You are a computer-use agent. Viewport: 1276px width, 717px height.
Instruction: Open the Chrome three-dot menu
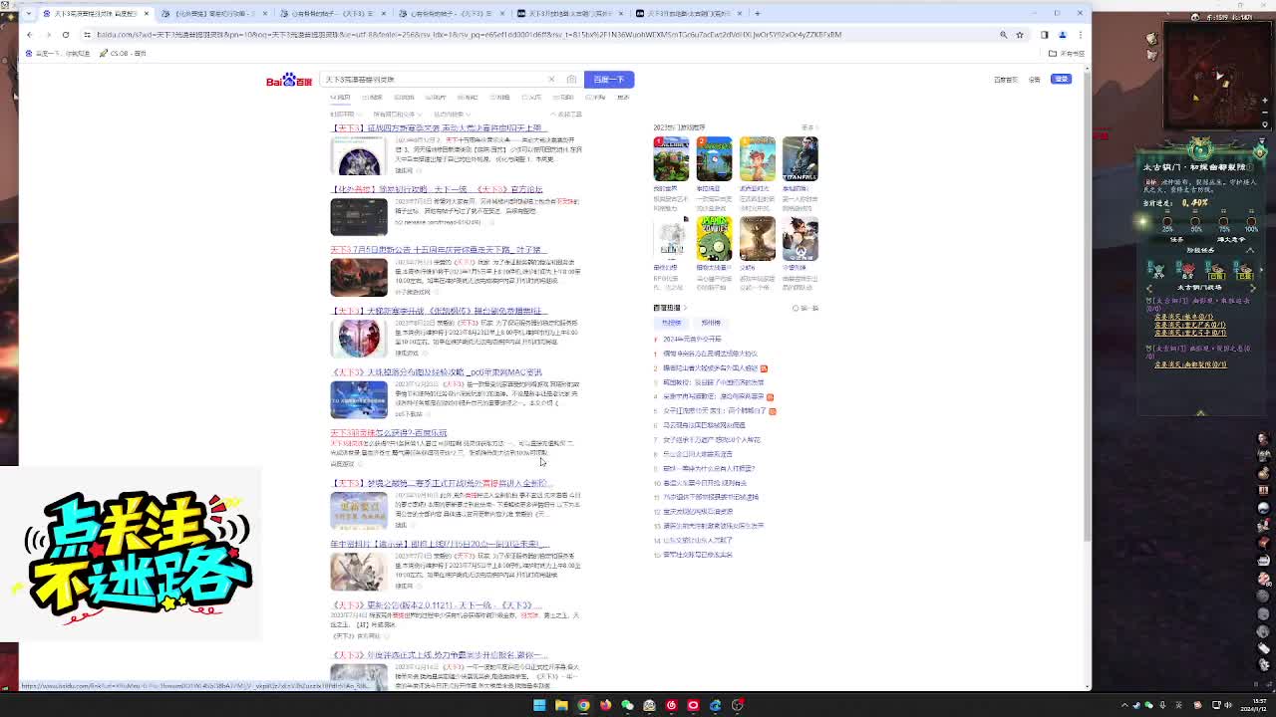(x=1080, y=34)
